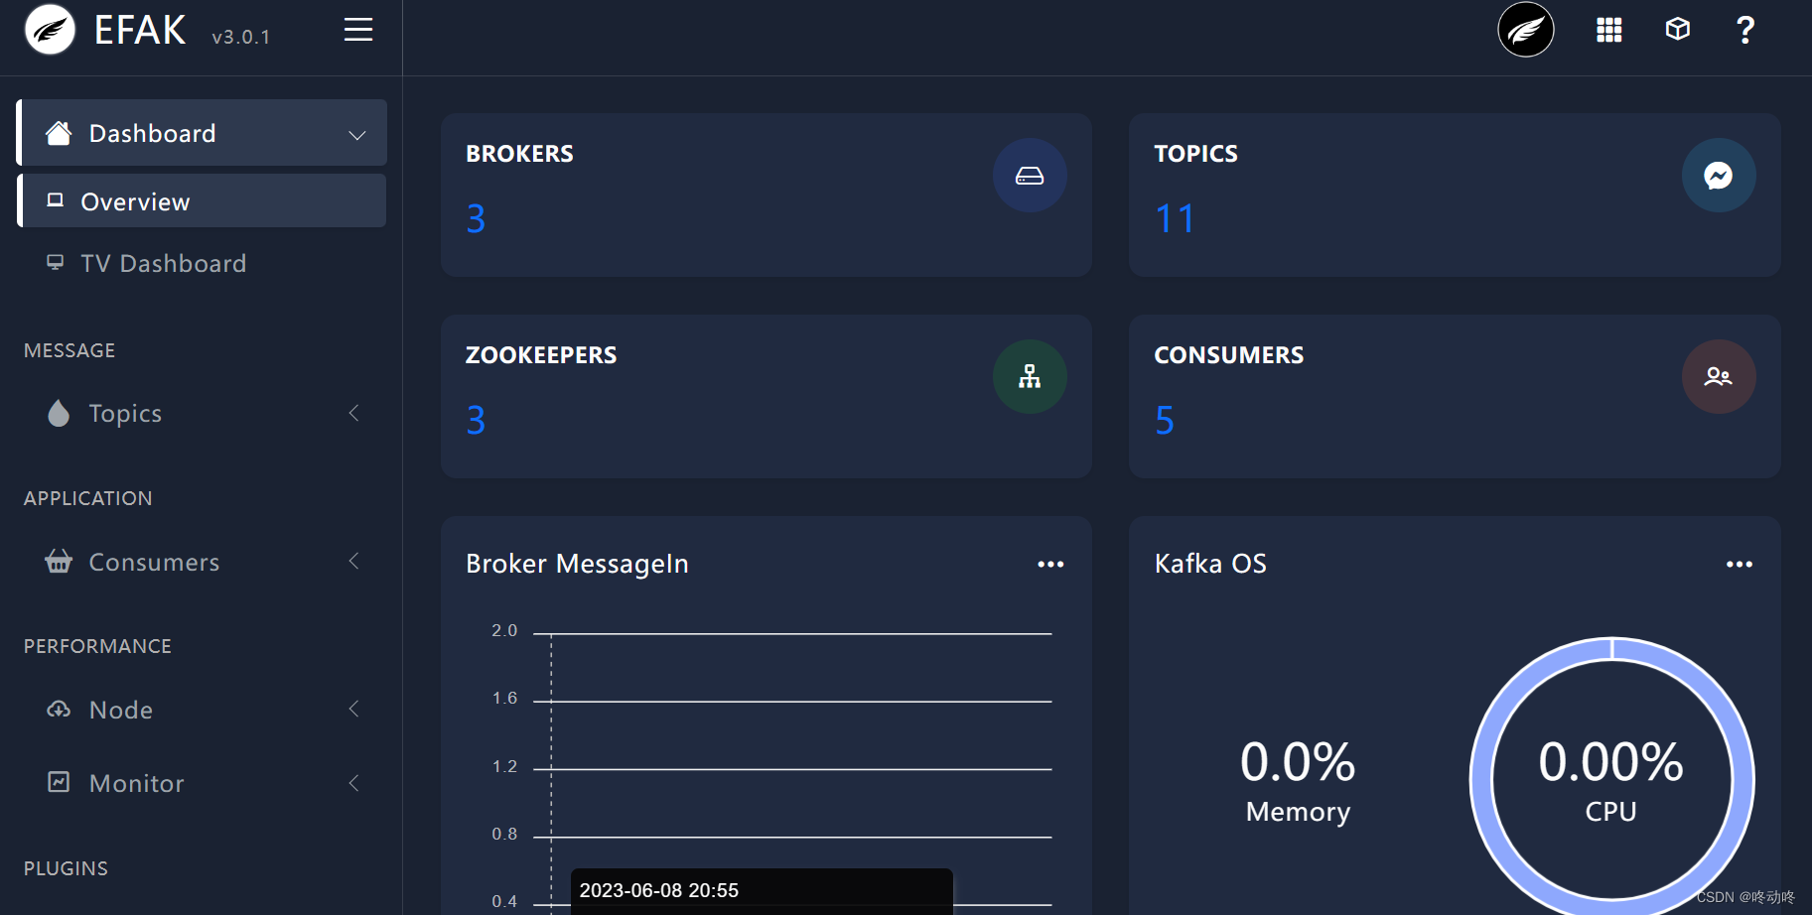Click the zookeepers count 3
Image resolution: width=1812 pixels, height=915 pixels.
coord(476,420)
